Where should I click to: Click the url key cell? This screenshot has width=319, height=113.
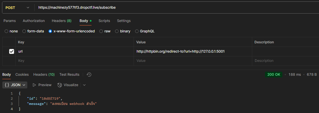coord(74,51)
